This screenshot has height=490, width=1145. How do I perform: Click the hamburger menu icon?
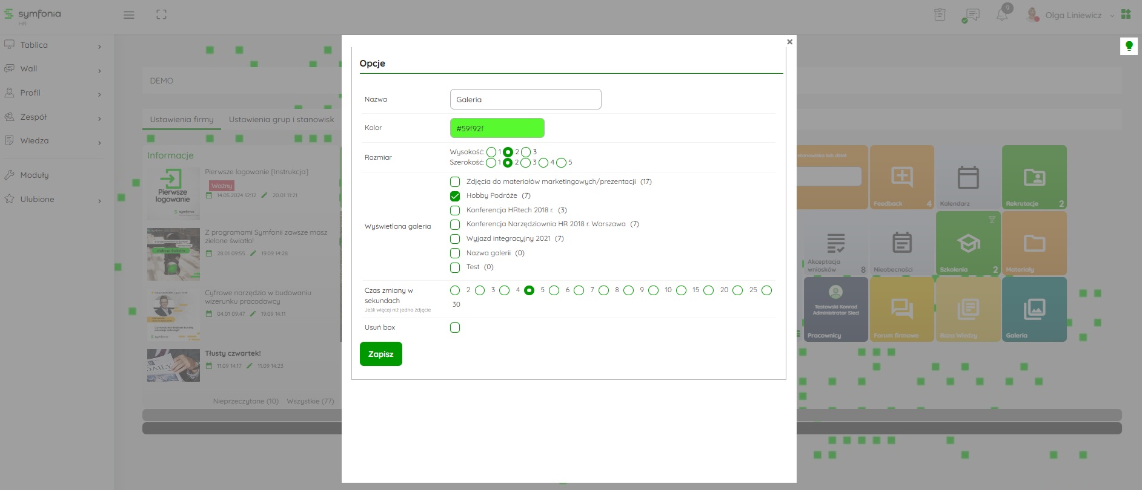pyautogui.click(x=128, y=15)
